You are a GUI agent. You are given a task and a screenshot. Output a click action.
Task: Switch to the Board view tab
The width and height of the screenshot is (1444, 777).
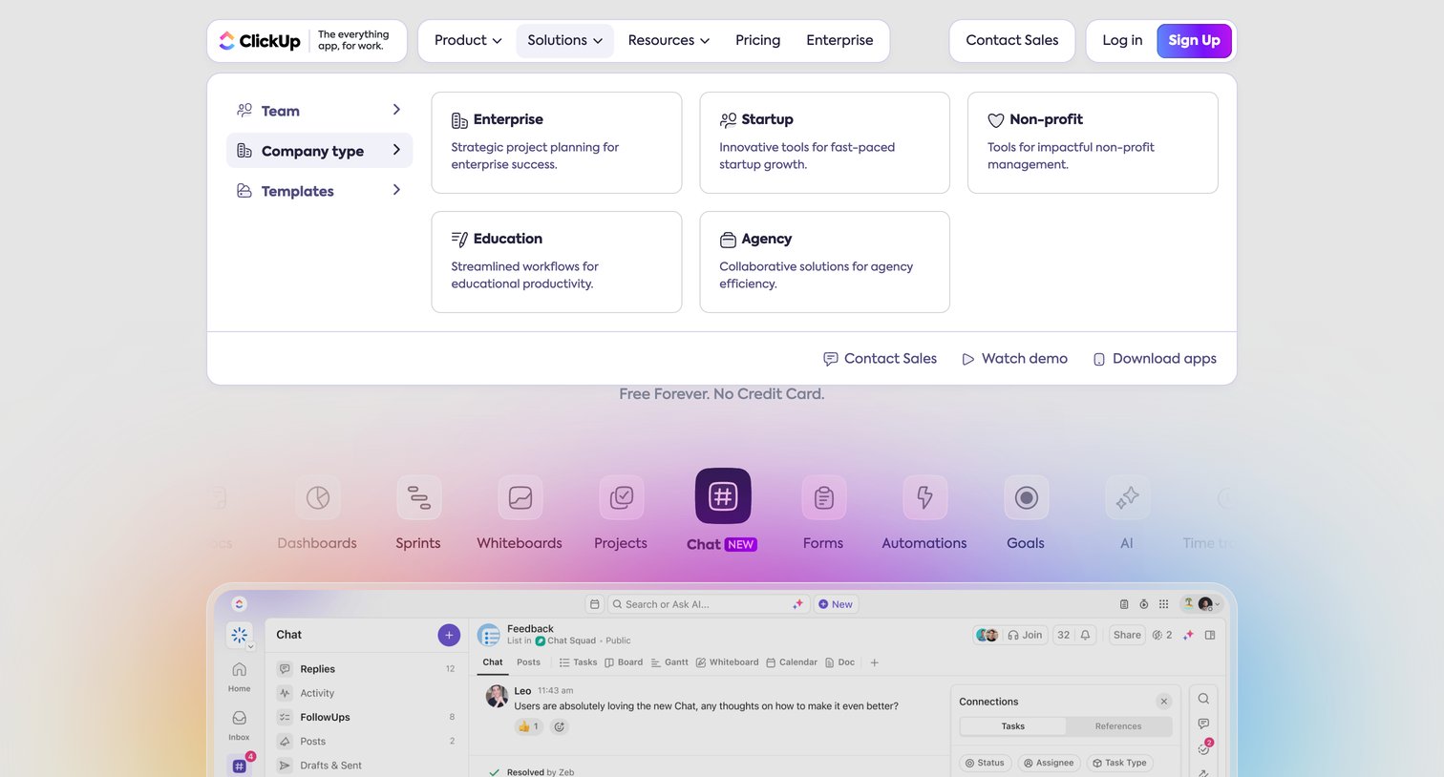click(624, 662)
